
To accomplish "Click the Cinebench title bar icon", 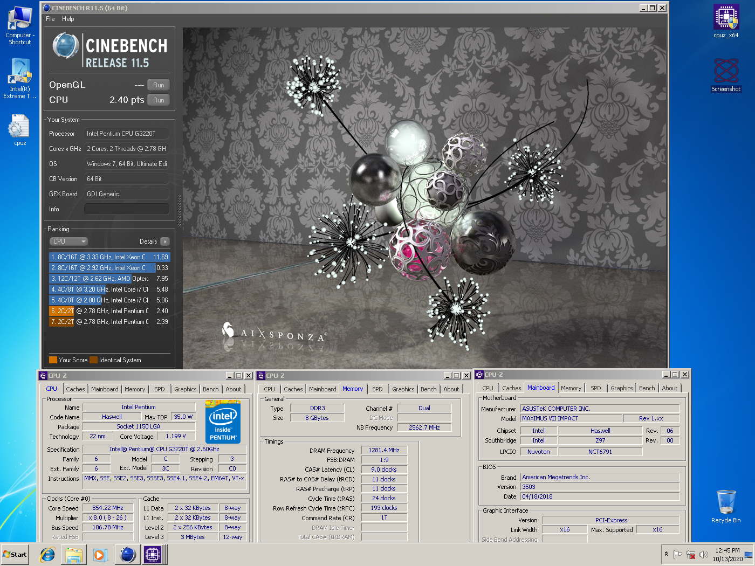I will (47, 8).
